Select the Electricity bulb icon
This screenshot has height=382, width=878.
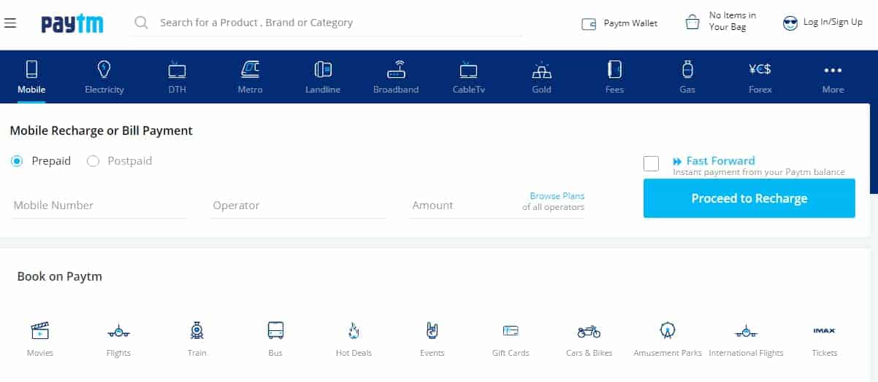(104, 69)
